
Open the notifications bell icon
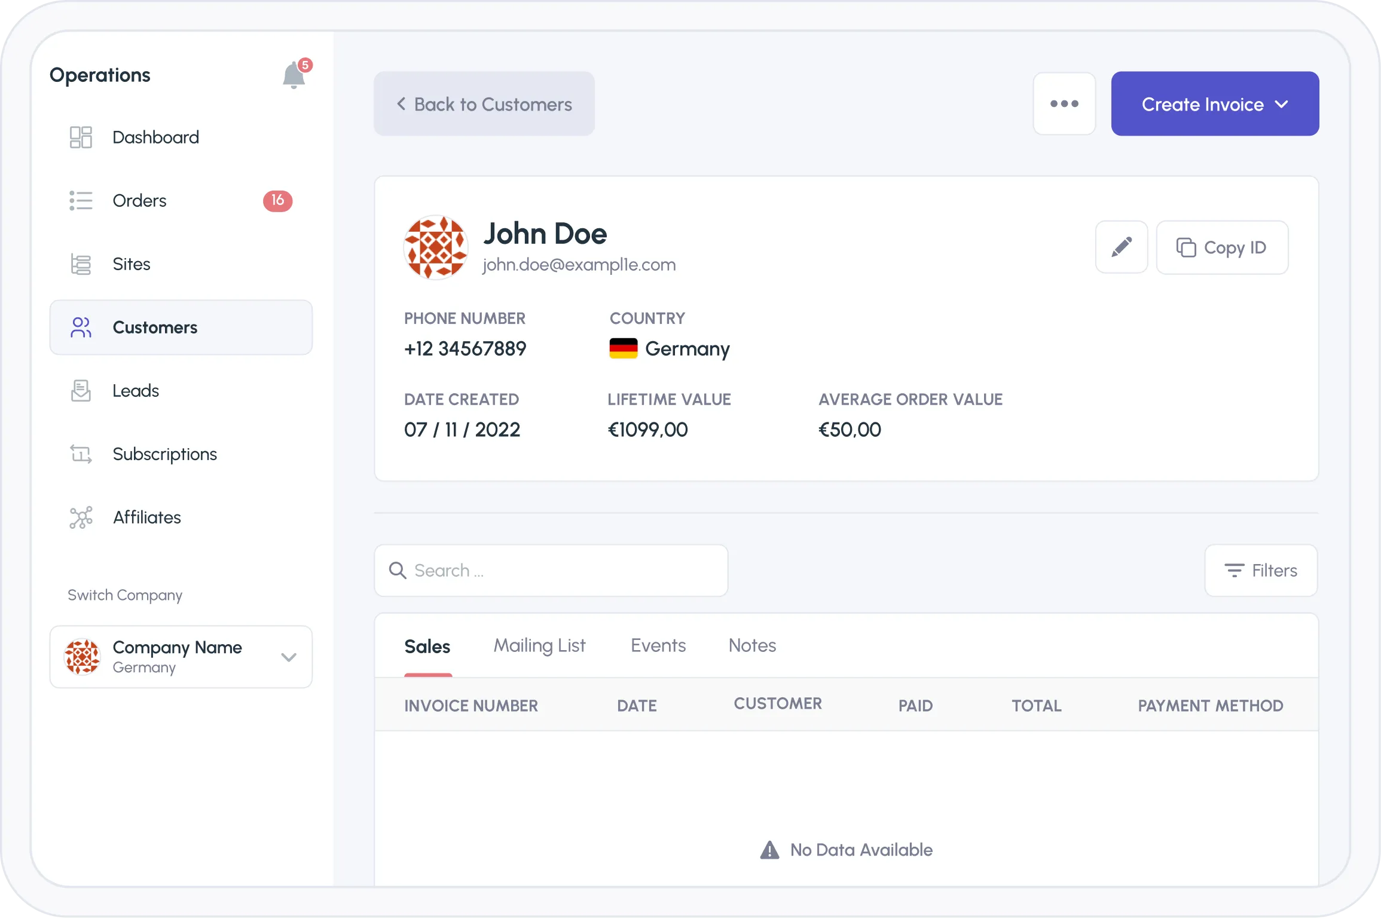tap(294, 76)
